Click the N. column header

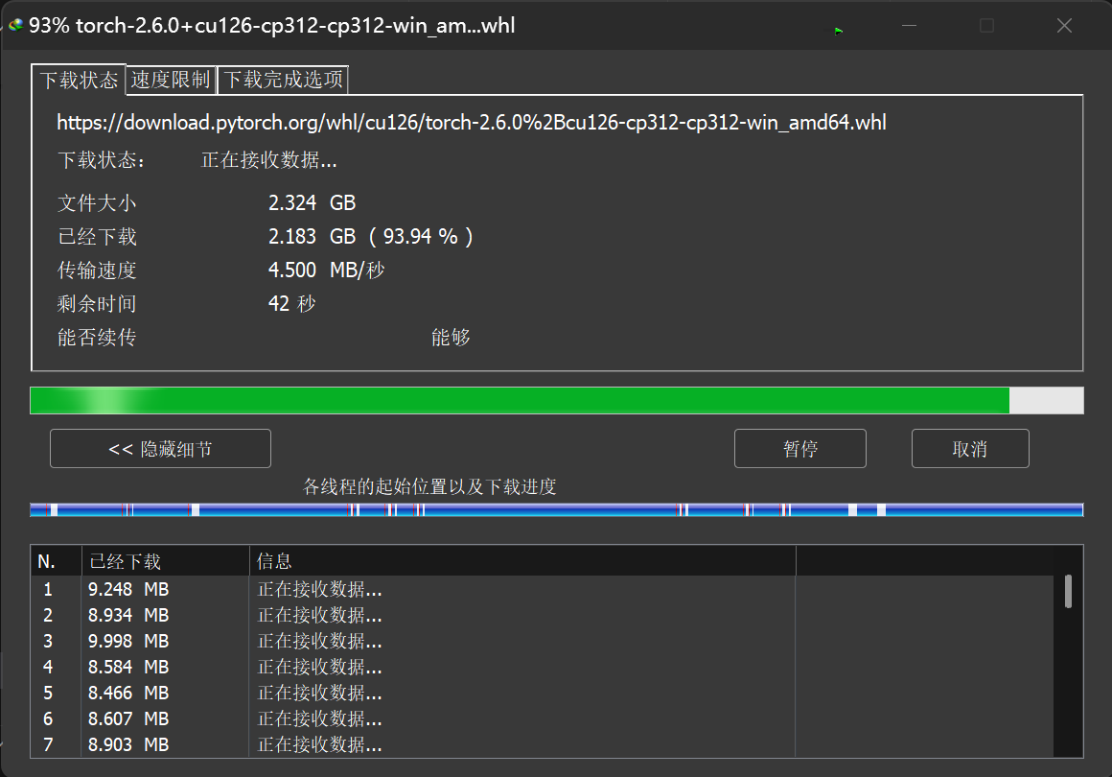56,561
